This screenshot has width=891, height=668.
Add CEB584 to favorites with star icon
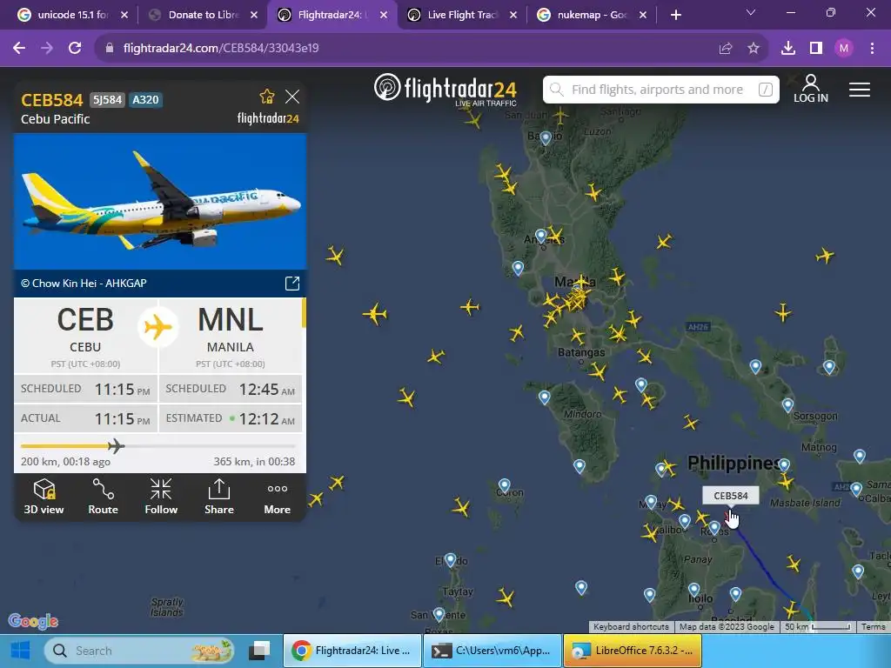pos(266,97)
